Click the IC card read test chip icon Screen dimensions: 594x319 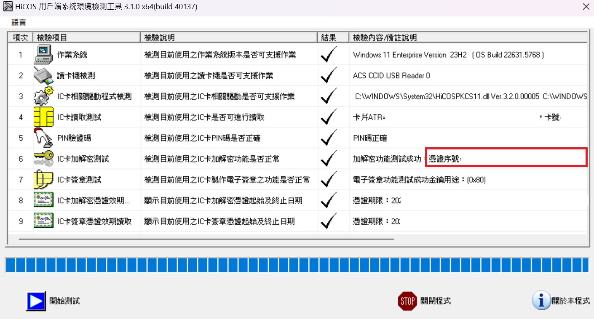[x=43, y=117]
